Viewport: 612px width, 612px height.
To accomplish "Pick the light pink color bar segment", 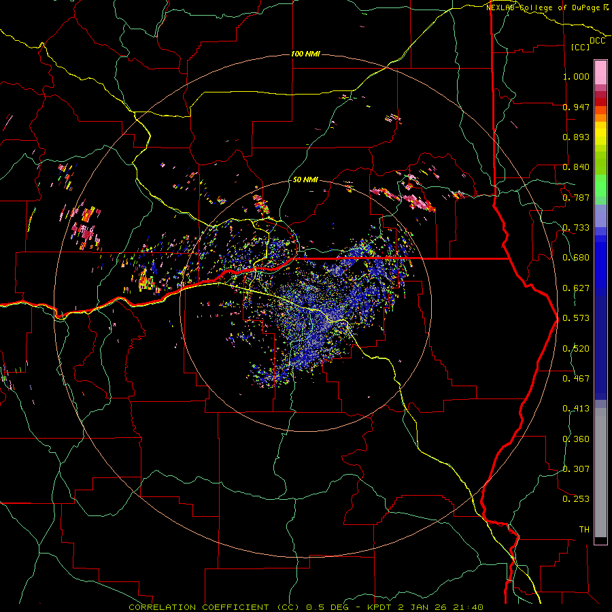I will click(x=600, y=72).
